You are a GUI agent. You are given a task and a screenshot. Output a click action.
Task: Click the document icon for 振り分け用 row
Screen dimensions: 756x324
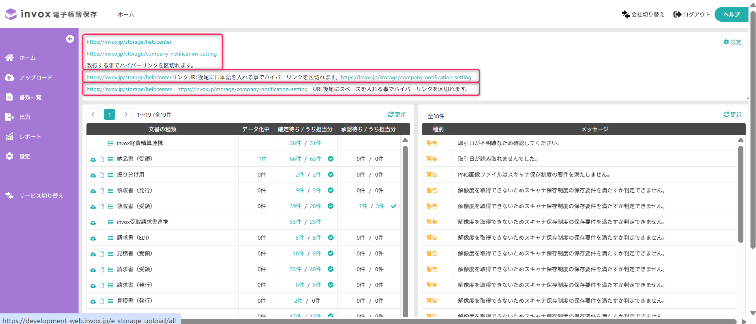pyautogui.click(x=102, y=175)
